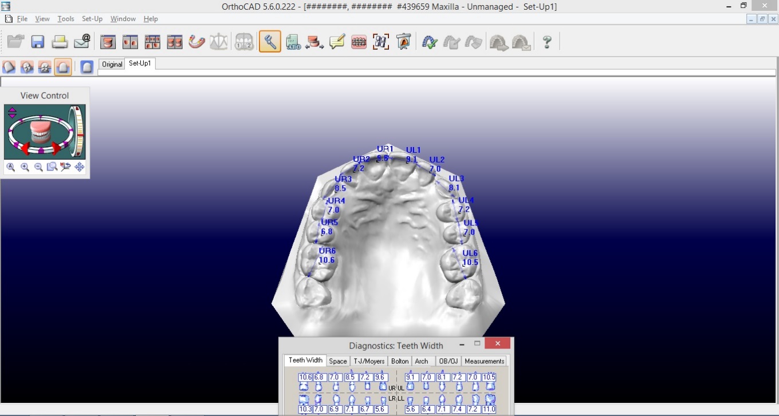Click the pan arrows icon in View Control
The image size is (779, 416).
80,167
